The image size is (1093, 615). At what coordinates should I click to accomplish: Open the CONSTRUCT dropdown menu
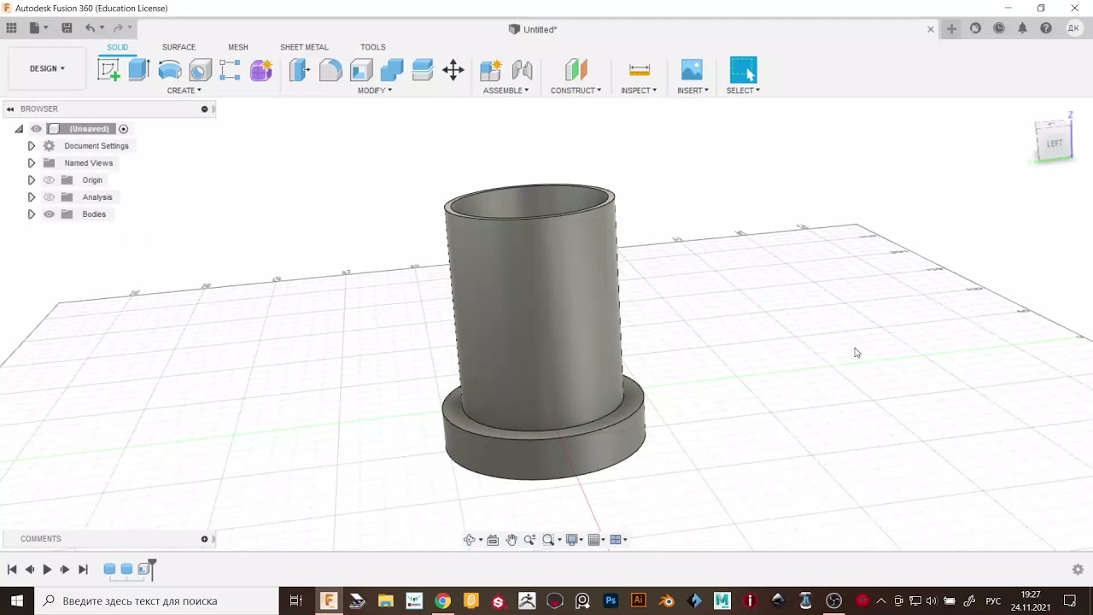coord(576,91)
